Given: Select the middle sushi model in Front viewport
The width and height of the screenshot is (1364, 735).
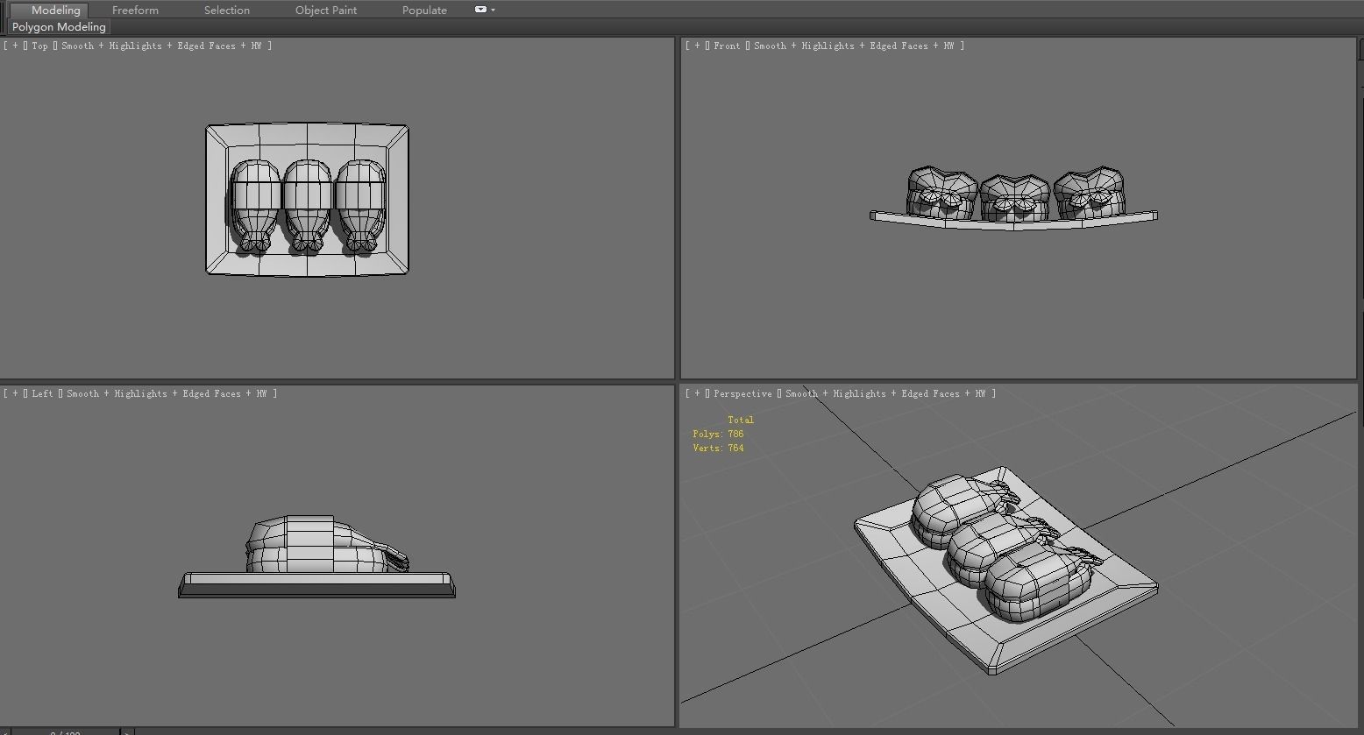Looking at the screenshot, I should click(x=1014, y=198).
